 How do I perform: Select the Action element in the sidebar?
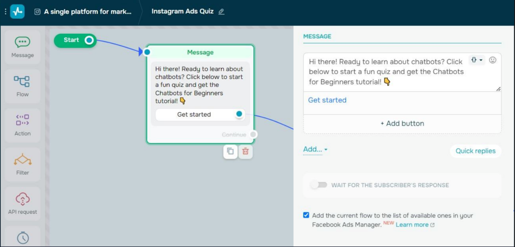(x=23, y=125)
